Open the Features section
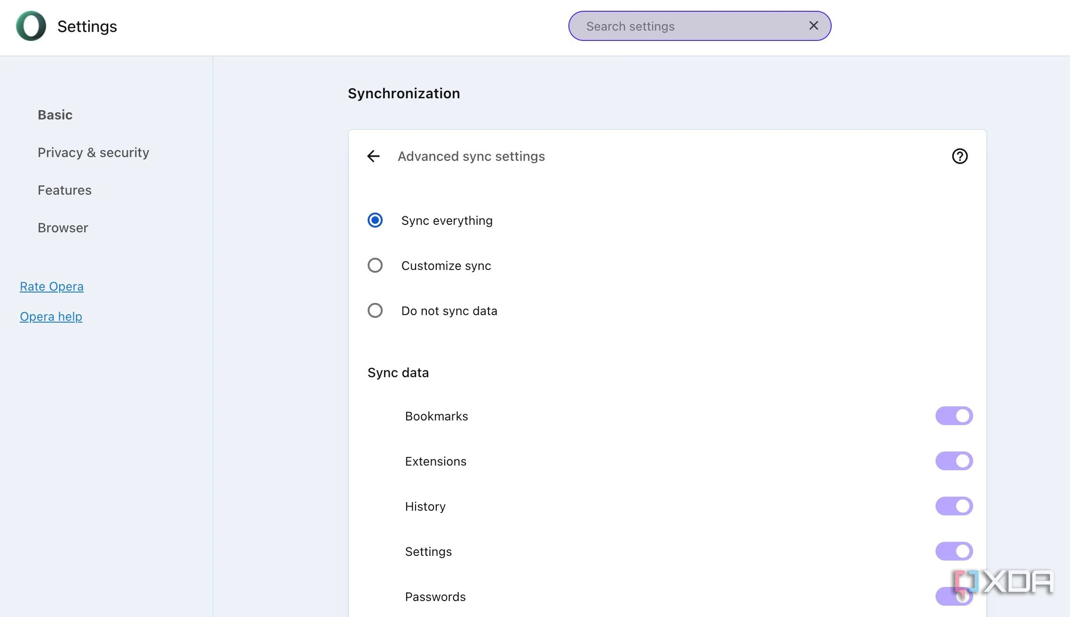Image resolution: width=1070 pixels, height=617 pixels. tap(64, 190)
